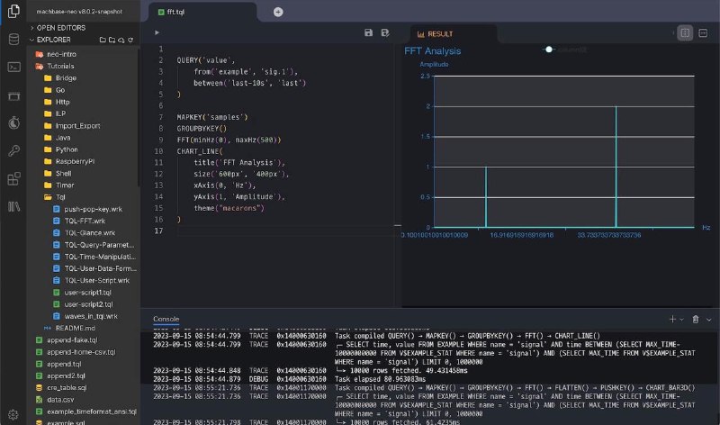Open the TQL-FFT.wrk file
Viewport: 720px width, 425px height.
click(x=85, y=221)
